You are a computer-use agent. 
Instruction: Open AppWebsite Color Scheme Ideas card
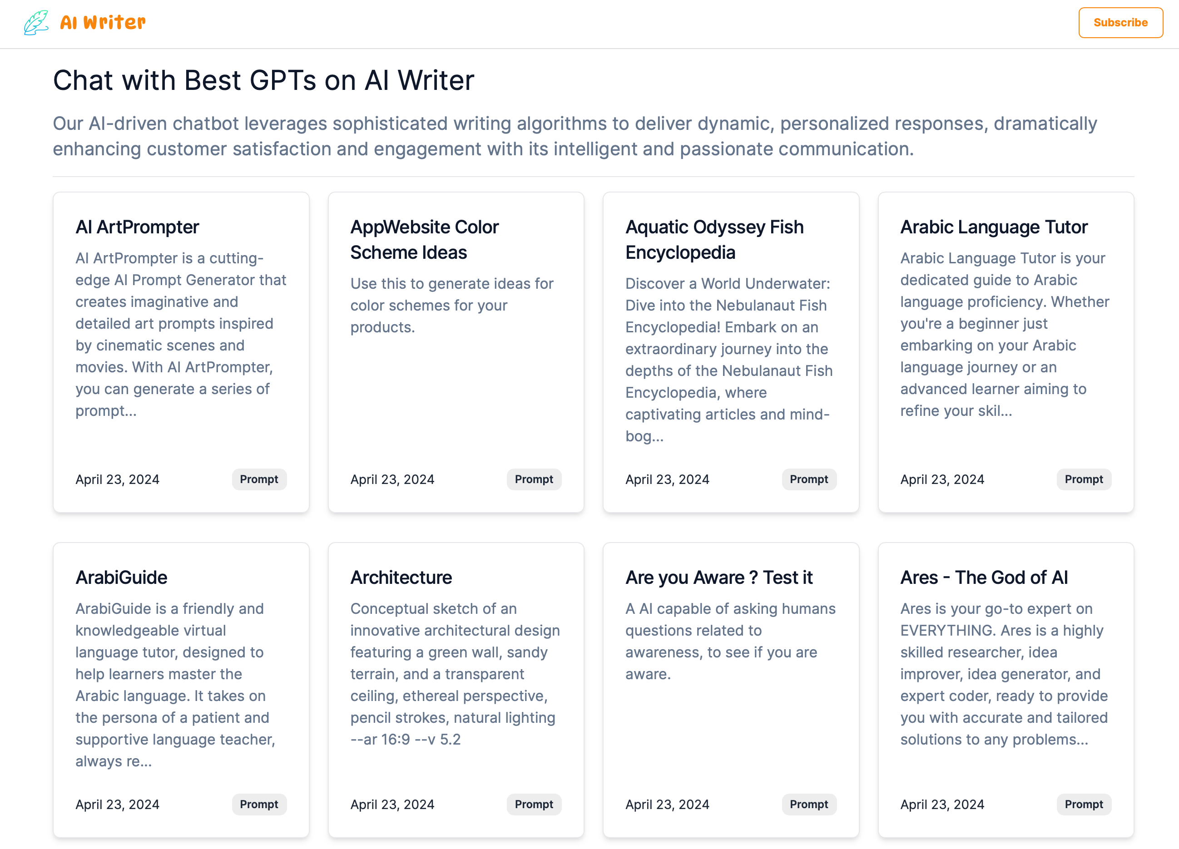[x=424, y=240]
